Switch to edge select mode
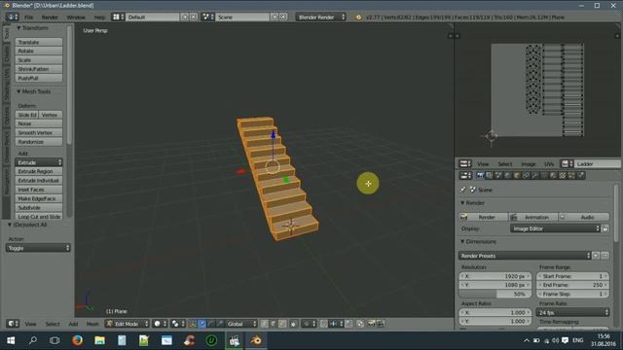Image resolution: width=623 pixels, height=350 pixels. 274,324
